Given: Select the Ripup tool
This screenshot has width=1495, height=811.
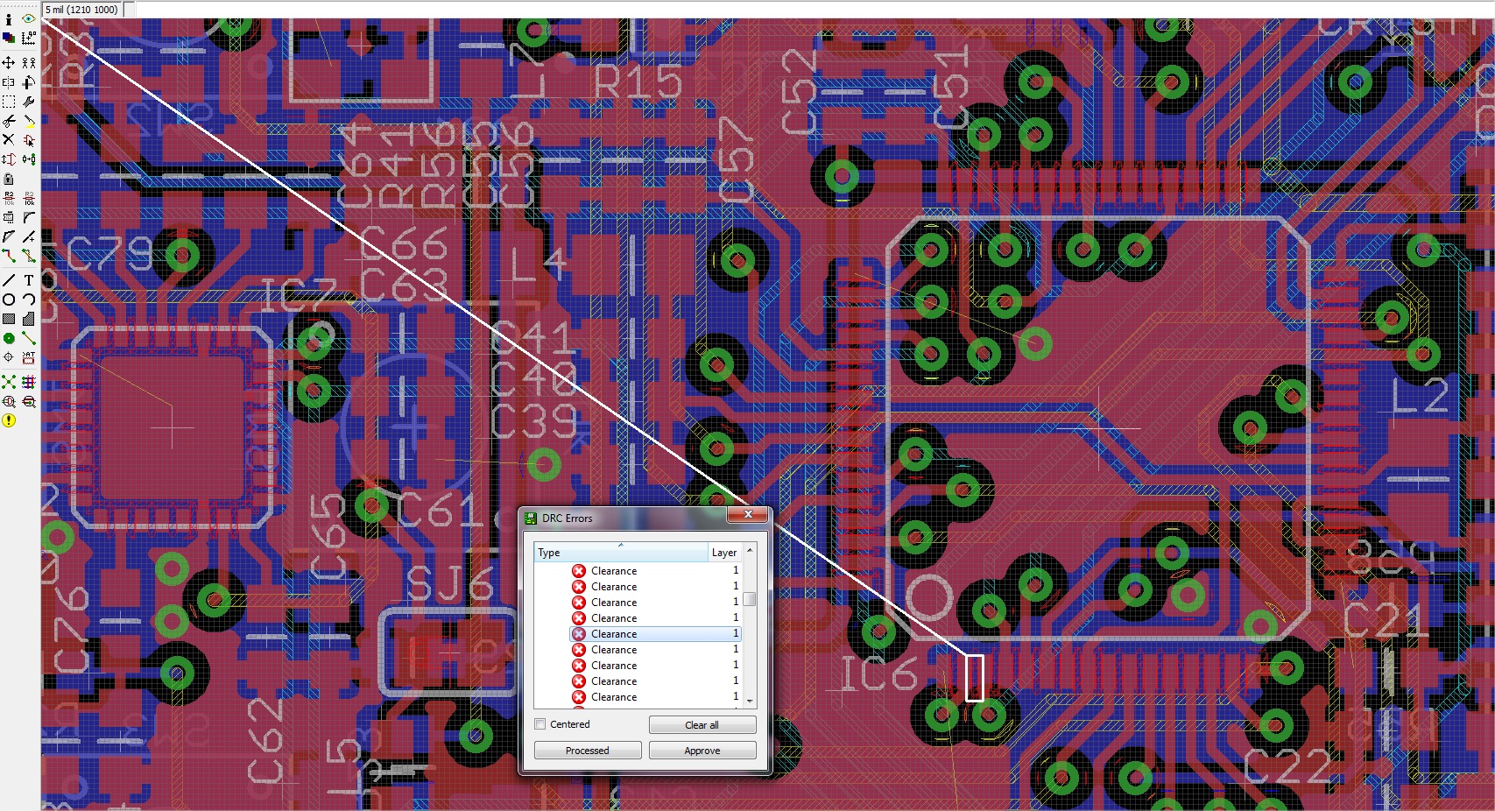Looking at the screenshot, I should pyautogui.click(x=29, y=255).
